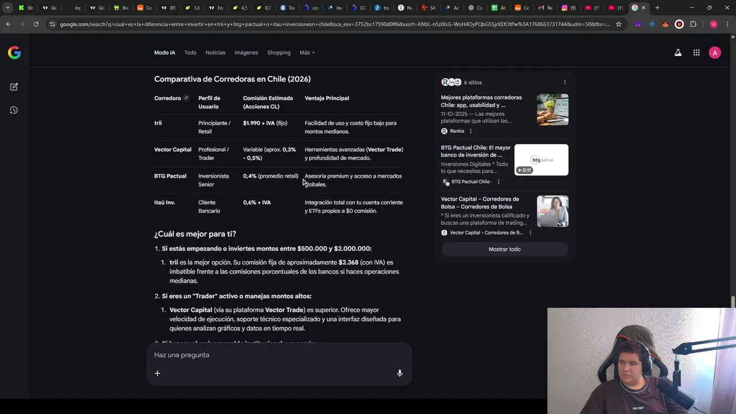Open the Google apps grid

[696, 52]
